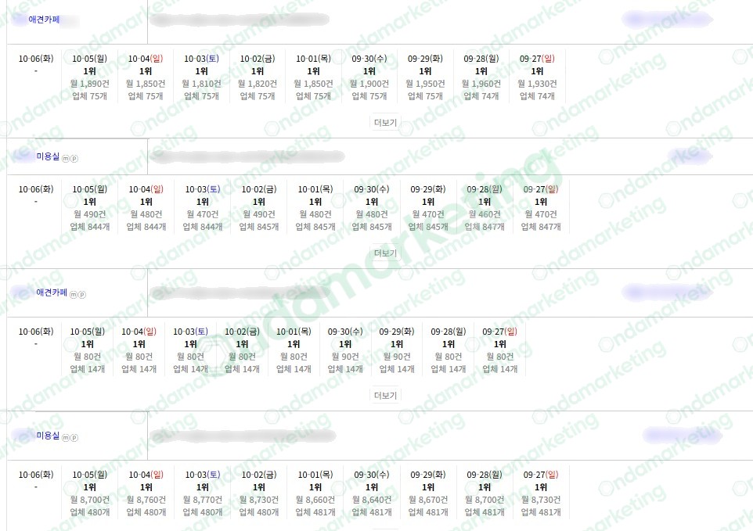Open the 미용실 keyword link above the 8,700건 table
This screenshot has width=753, height=531.
[48, 436]
